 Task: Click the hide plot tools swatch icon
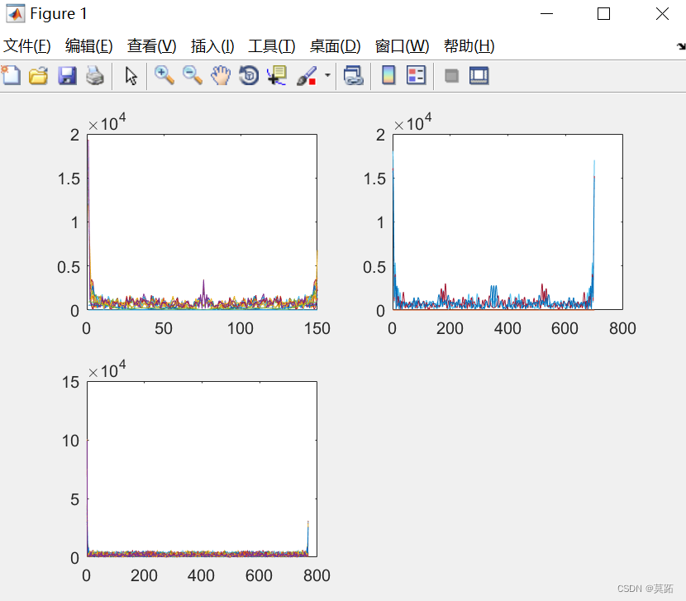[451, 75]
